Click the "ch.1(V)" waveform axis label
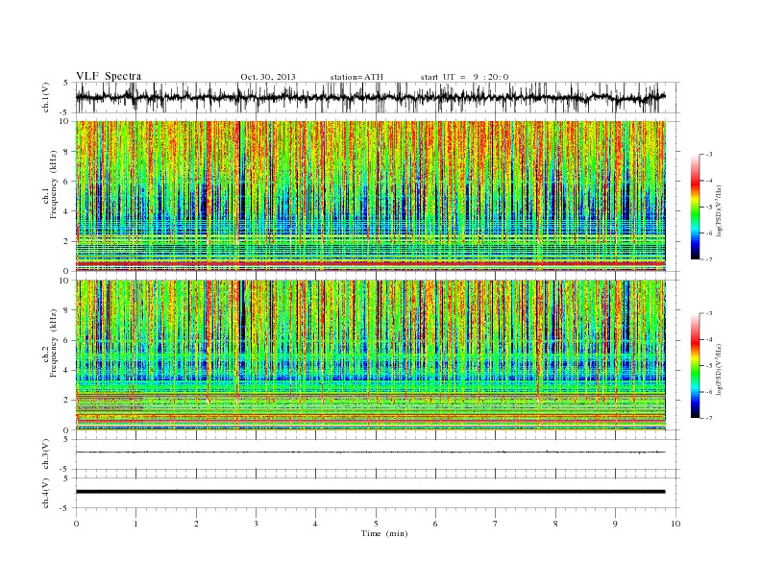The width and height of the screenshot is (761, 588). click(x=46, y=96)
